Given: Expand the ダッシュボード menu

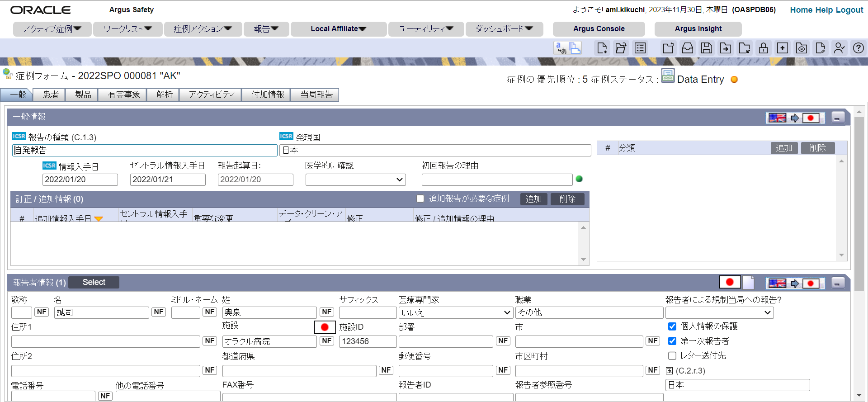Looking at the screenshot, I should (504, 29).
